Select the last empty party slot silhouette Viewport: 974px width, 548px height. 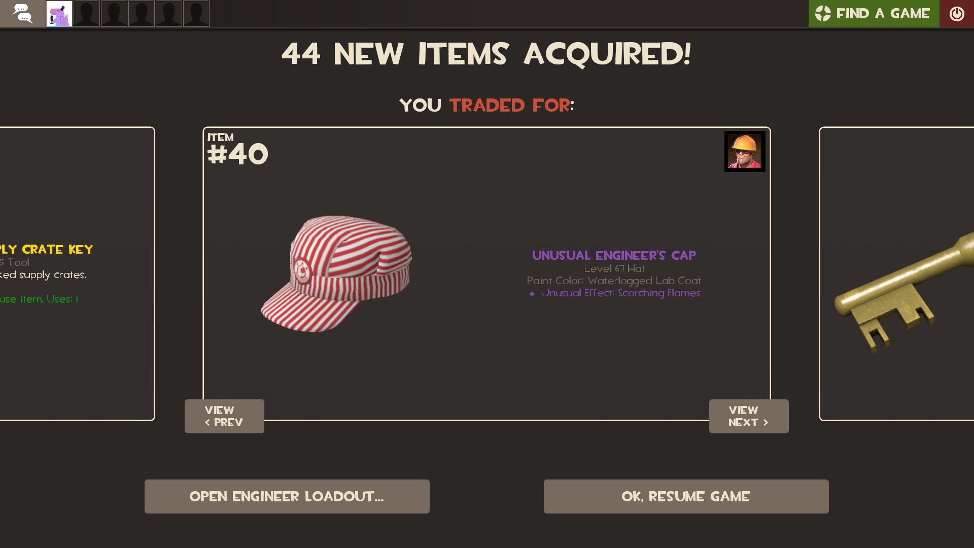point(196,14)
